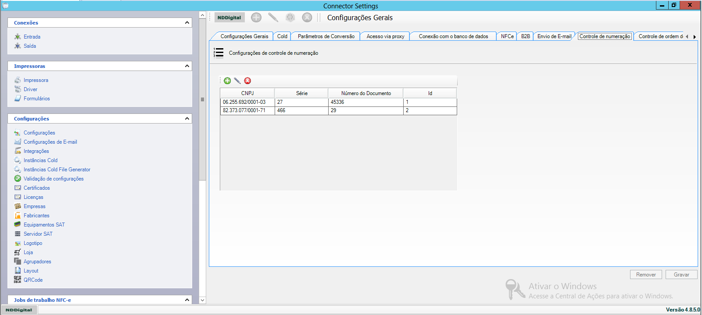
Task: Open the QRCode item in the sidebar
Action: 33,280
